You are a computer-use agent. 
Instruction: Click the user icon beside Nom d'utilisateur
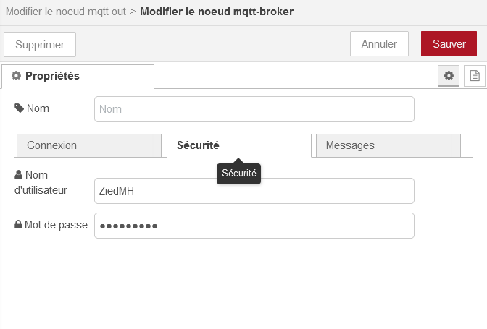point(18,175)
